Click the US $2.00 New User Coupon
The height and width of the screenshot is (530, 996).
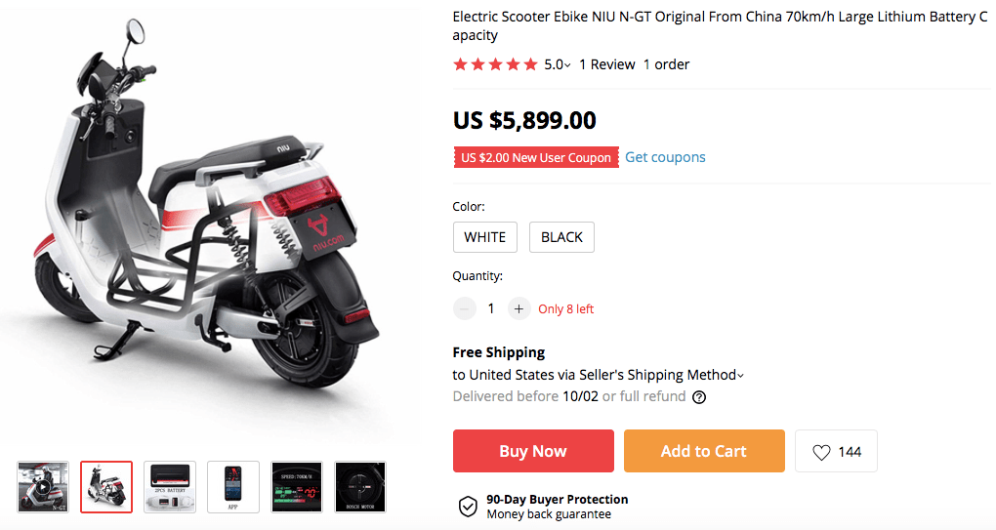536,157
